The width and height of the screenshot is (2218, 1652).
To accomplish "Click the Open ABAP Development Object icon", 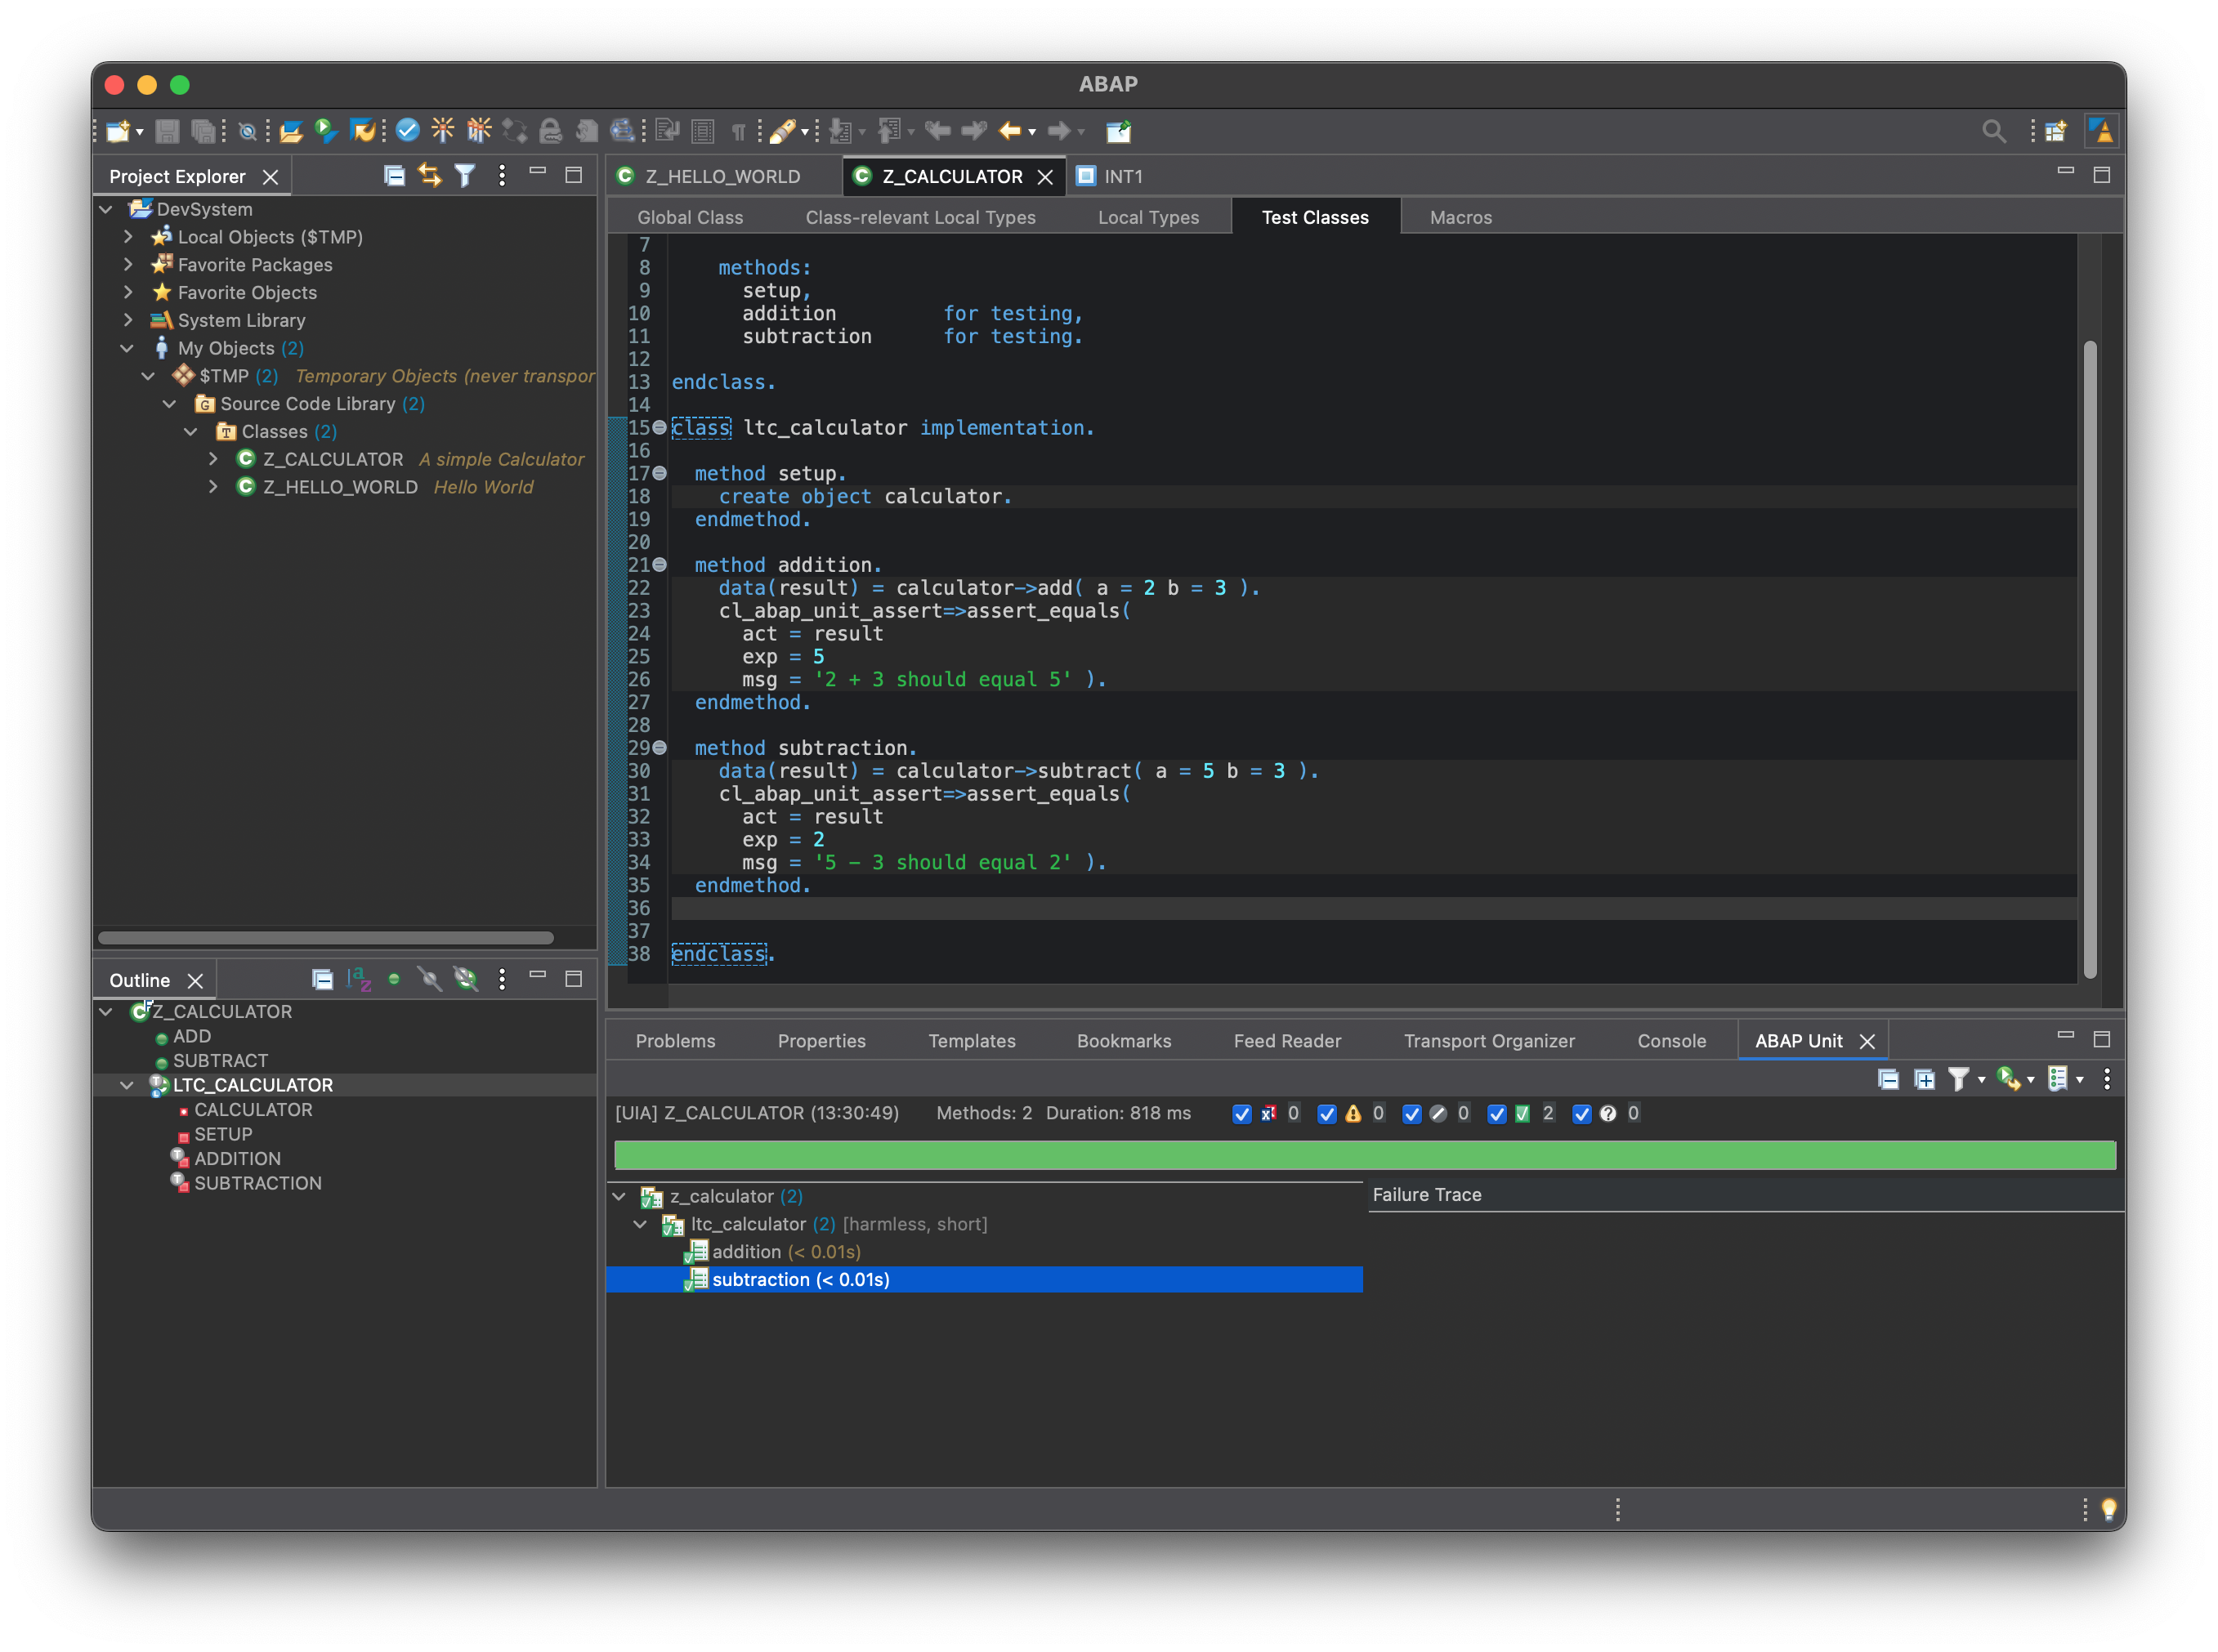I will (x=291, y=131).
